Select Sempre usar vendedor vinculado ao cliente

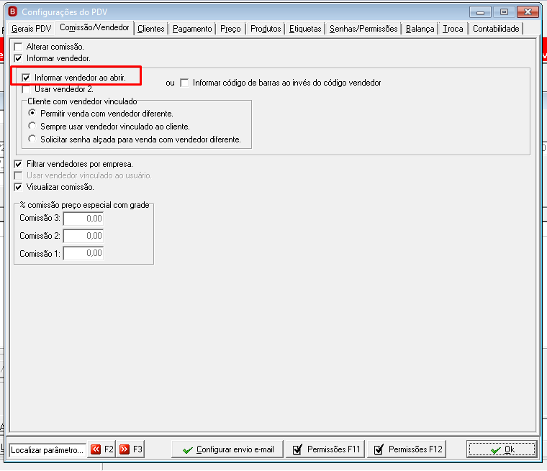[32, 126]
